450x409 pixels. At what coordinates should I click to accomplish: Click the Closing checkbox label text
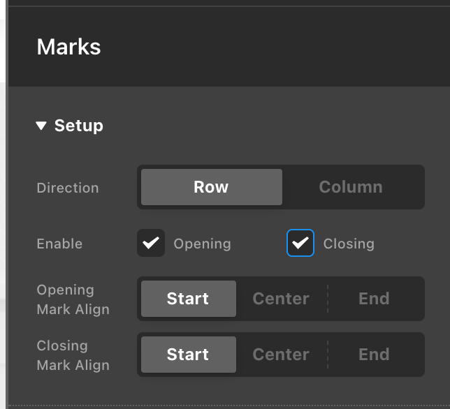click(349, 244)
